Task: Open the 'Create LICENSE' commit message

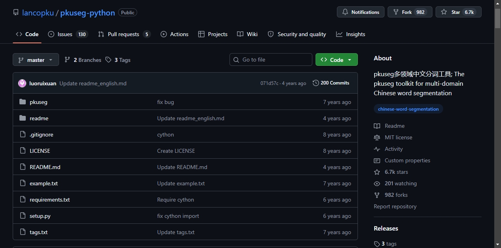Action: click(x=176, y=151)
